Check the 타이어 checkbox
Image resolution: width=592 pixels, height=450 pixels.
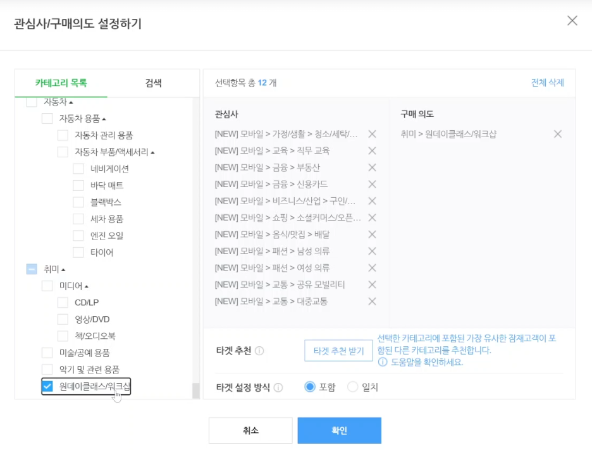click(x=78, y=252)
